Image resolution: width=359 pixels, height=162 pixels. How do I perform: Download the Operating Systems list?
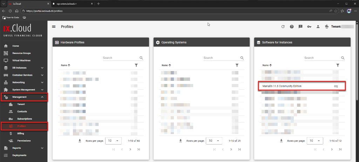point(181,141)
